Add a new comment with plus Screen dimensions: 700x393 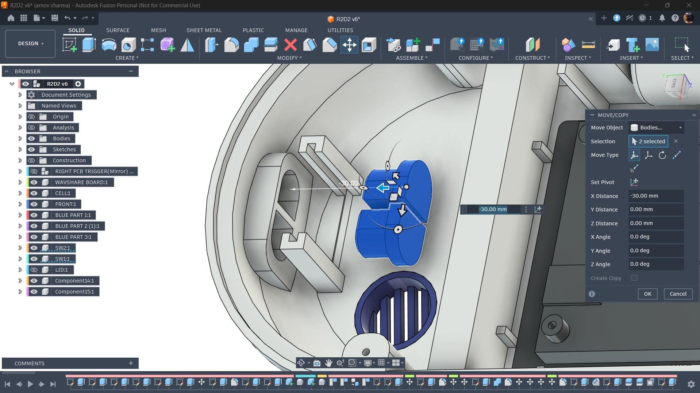[131, 363]
